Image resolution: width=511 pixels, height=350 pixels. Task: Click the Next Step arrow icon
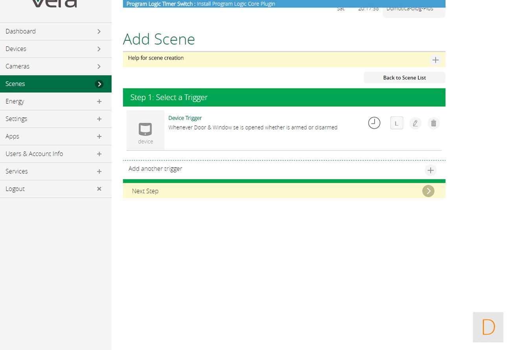pyautogui.click(x=428, y=191)
